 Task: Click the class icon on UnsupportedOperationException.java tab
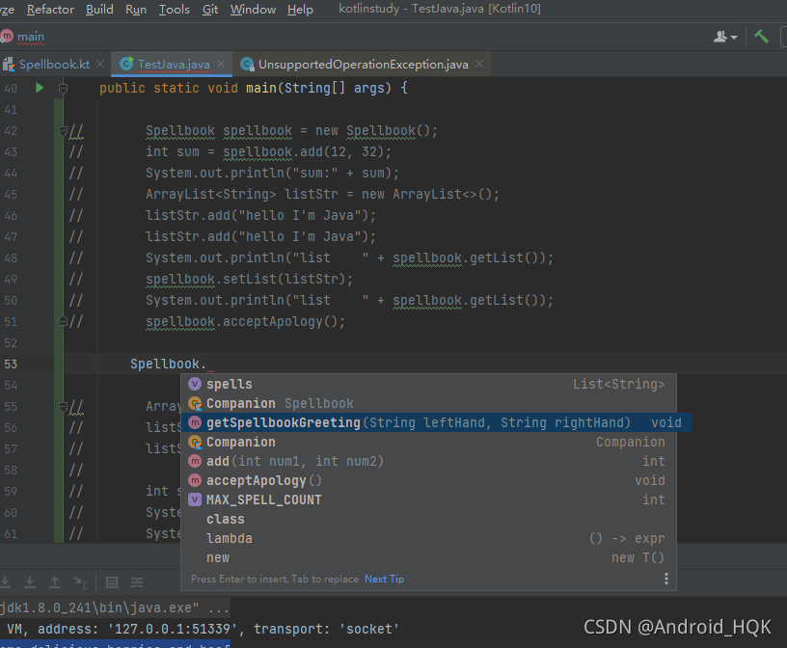[247, 64]
